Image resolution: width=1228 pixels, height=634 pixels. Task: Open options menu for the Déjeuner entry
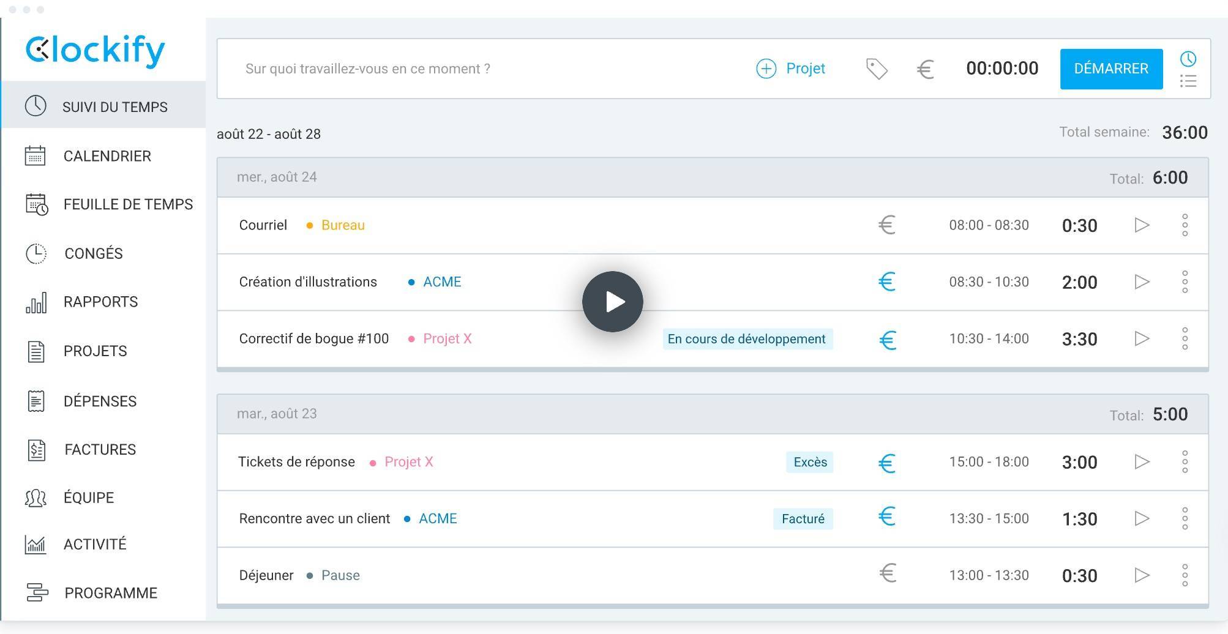[x=1186, y=575]
